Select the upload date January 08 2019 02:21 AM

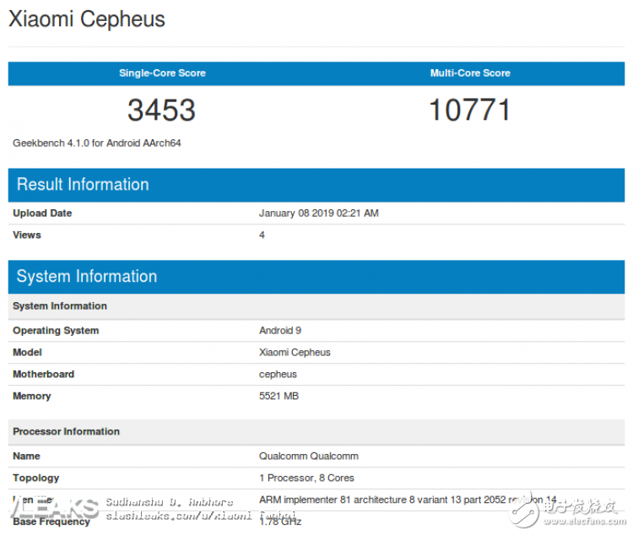[319, 213]
